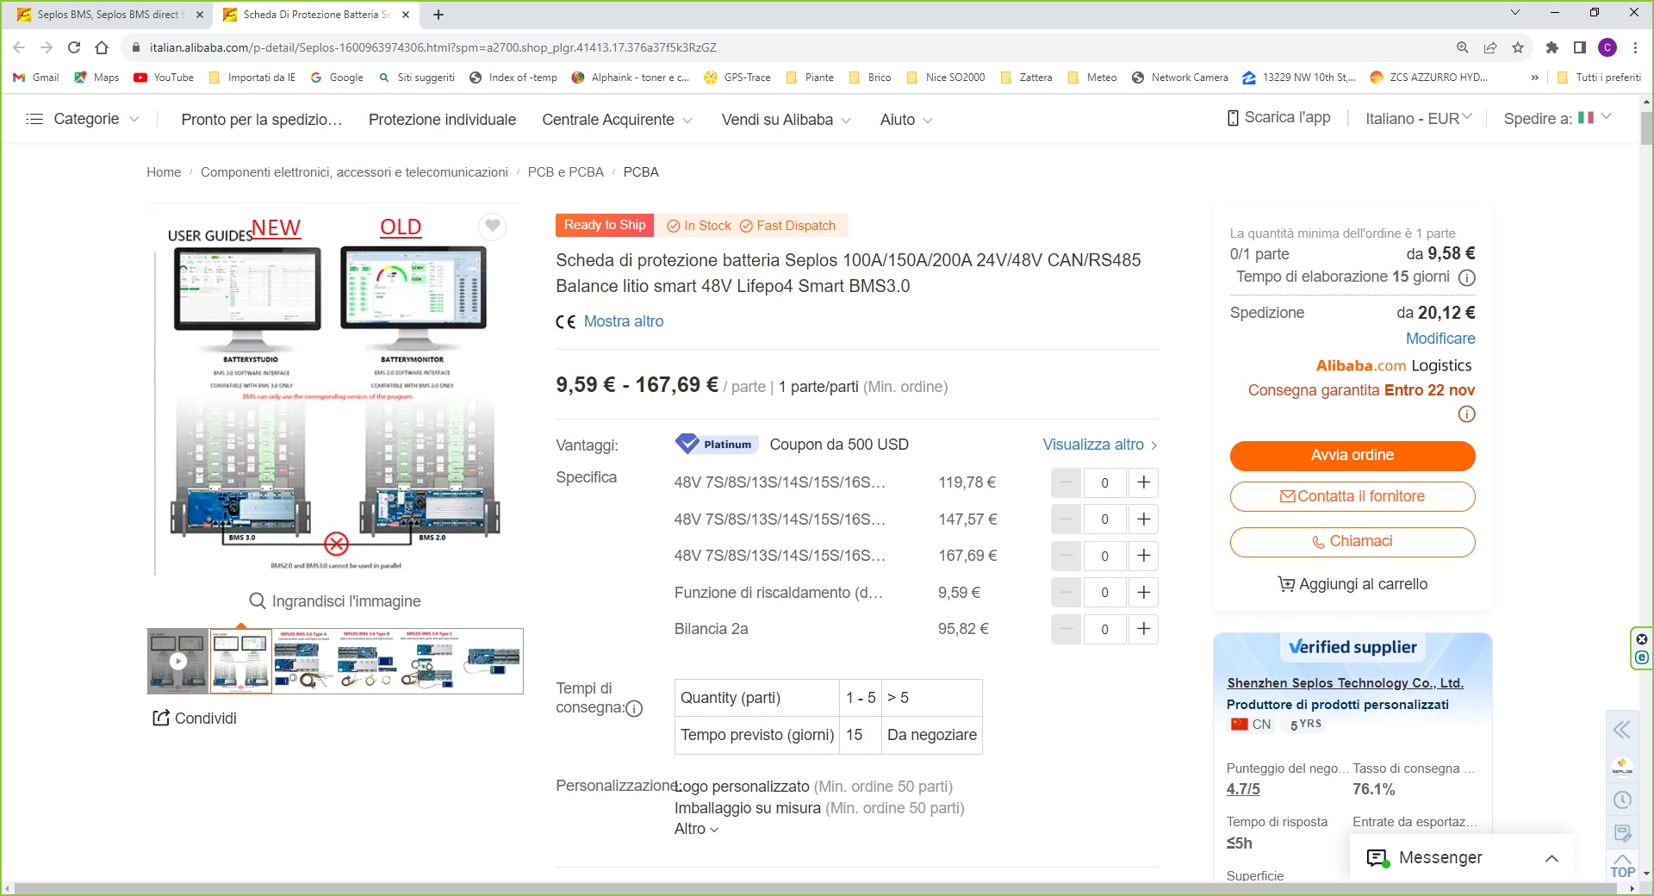Open the Italiano - EUR language selector
Image resolution: width=1654 pixels, height=896 pixels.
pyautogui.click(x=1418, y=119)
